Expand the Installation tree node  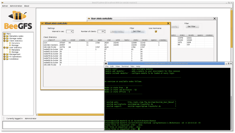[4, 59]
